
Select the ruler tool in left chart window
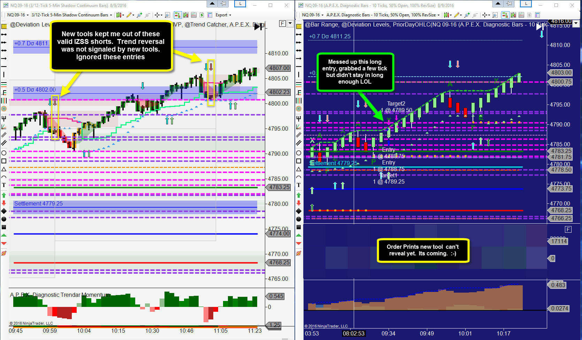[4, 26]
